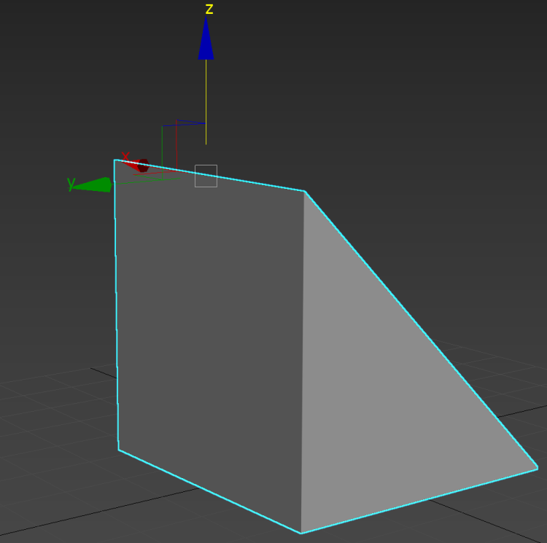Click the bottom-center corner vertex of wedge
Screen dimensions: 547x543
pyautogui.click(x=301, y=533)
